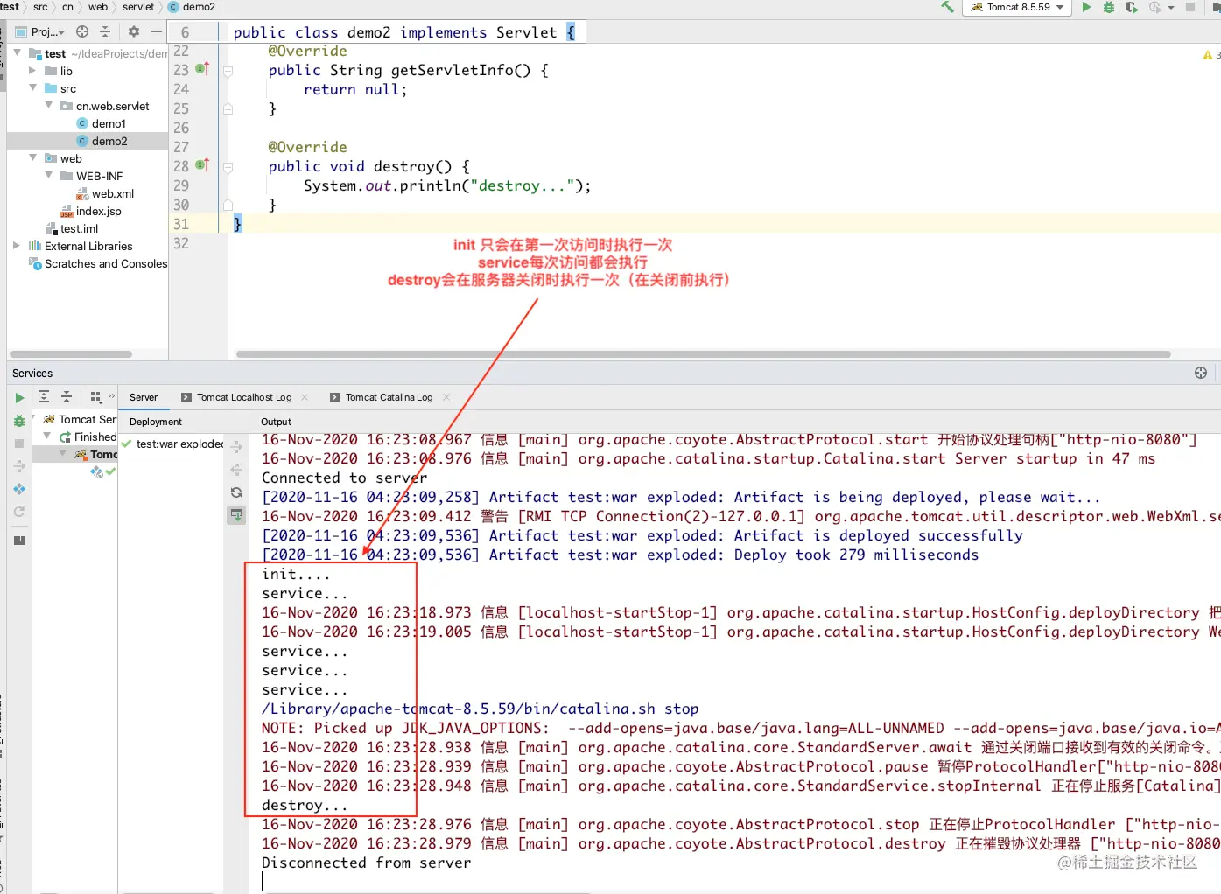Close the Tomcat Localhost Log tab
Viewport: 1221px width, 894px height.
coord(305,397)
